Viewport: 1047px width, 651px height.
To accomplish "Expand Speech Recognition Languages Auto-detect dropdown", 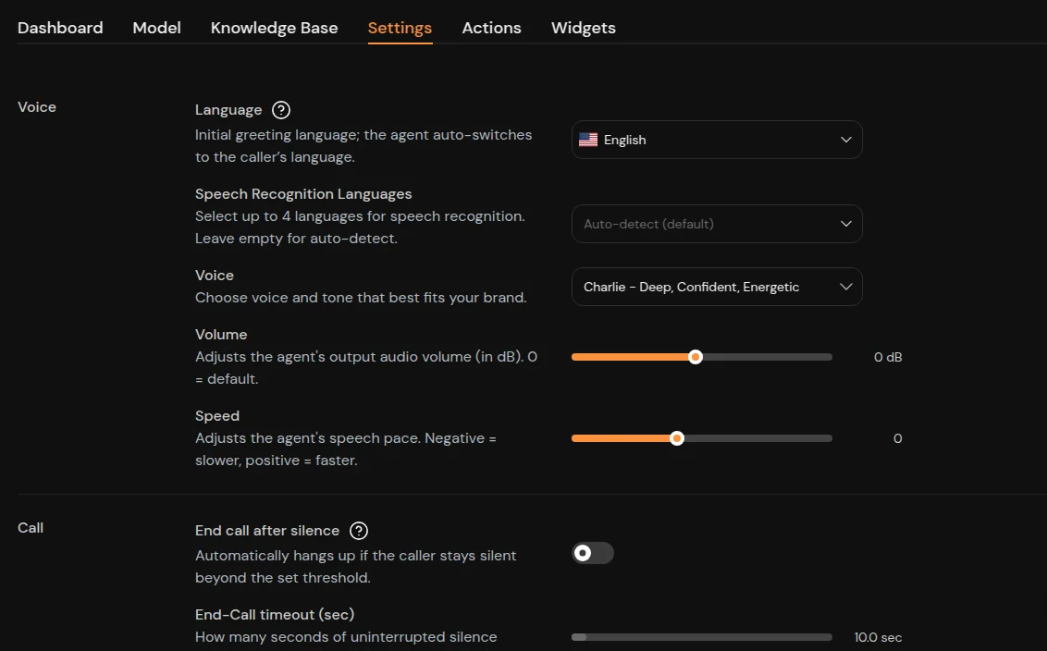I will pos(717,224).
